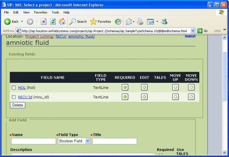229x157 pixels.
Task: Open the Edit menu
Action: [16, 12]
